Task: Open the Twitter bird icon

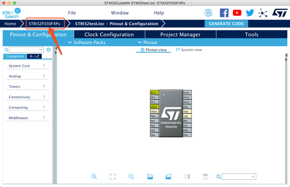Action: tap(250, 13)
